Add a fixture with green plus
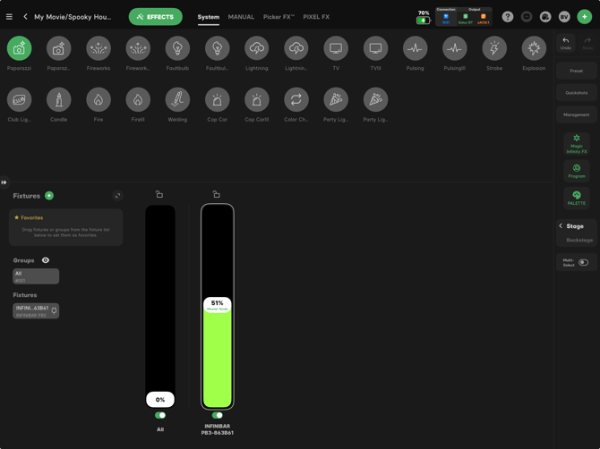 [x=49, y=196]
